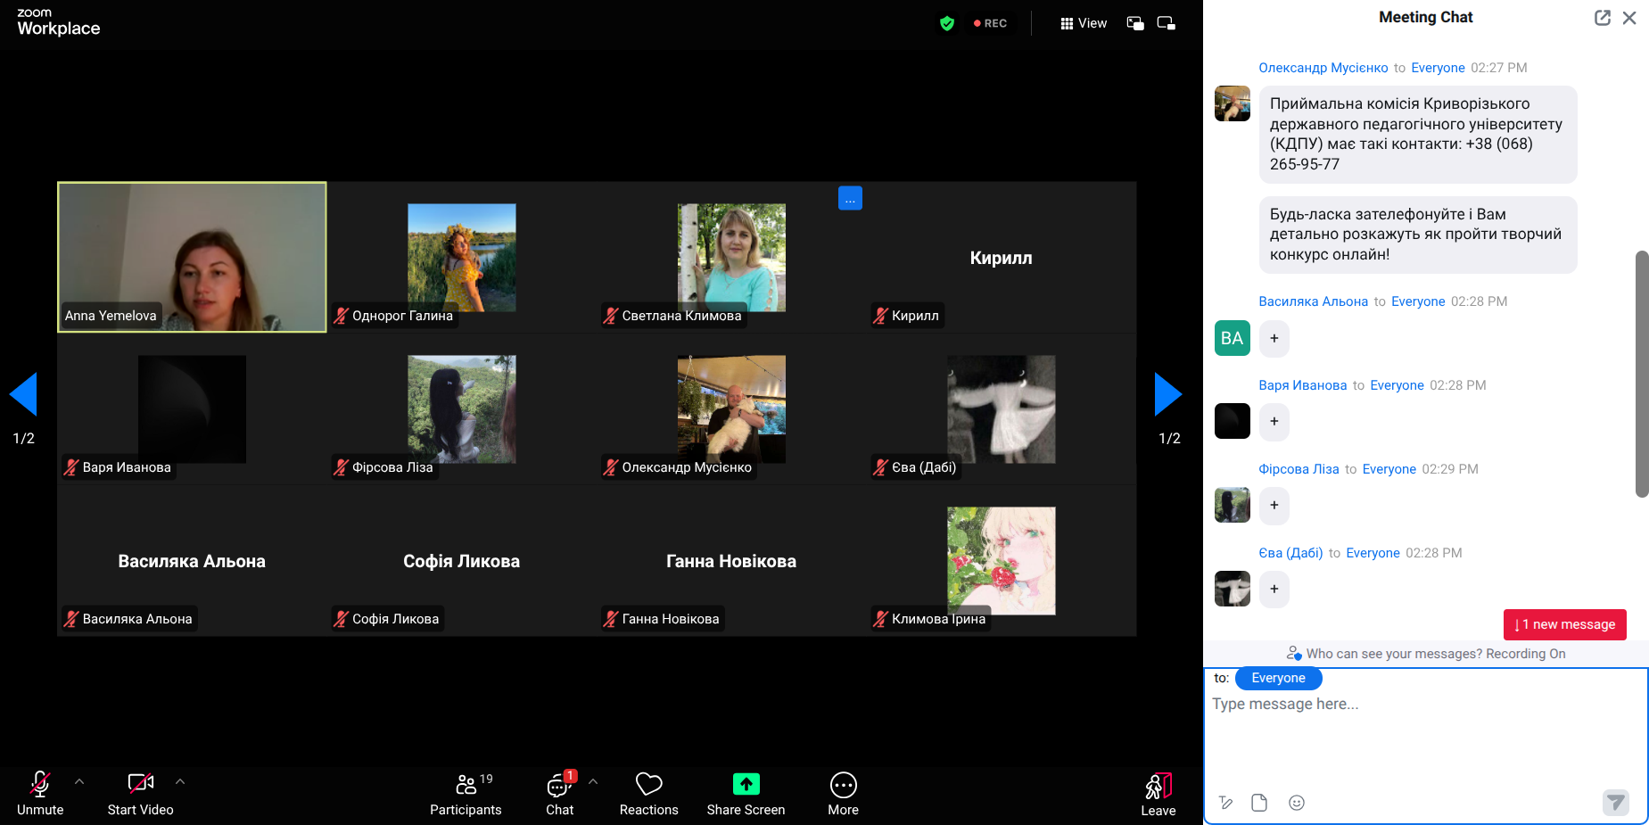Screen dimensions: 1649x825
Task: Click the green encryption shield icon
Action: tap(947, 23)
